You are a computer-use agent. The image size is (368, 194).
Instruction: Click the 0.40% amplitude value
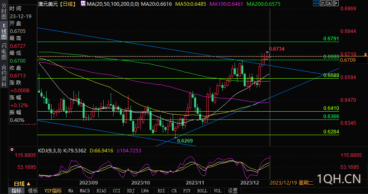[x=17, y=120]
